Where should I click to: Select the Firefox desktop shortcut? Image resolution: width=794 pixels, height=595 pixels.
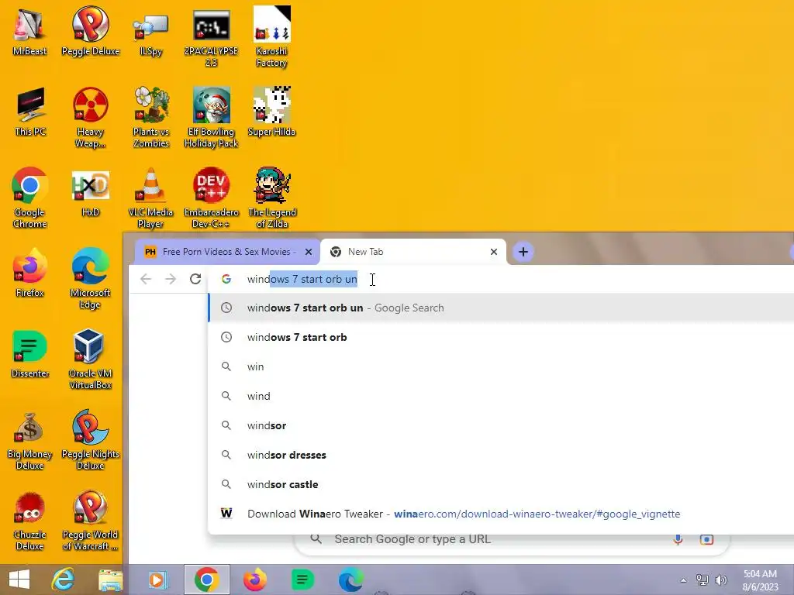click(x=30, y=273)
